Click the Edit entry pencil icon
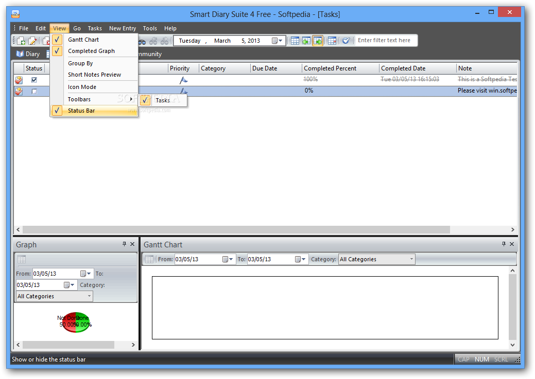The width and height of the screenshot is (535, 379). [x=32, y=41]
